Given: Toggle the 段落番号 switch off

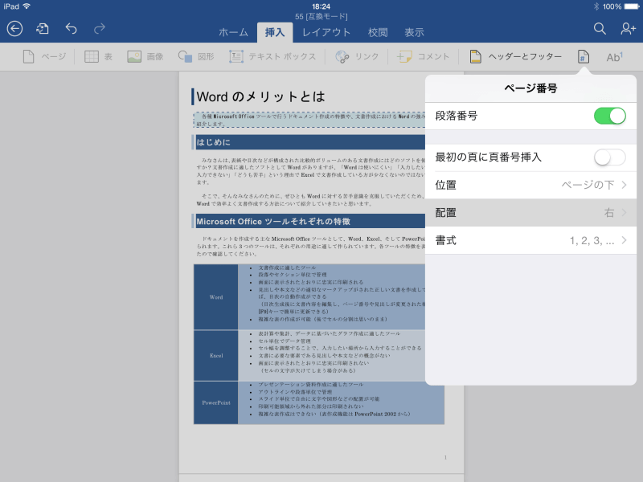Looking at the screenshot, I should click(610, 116).
